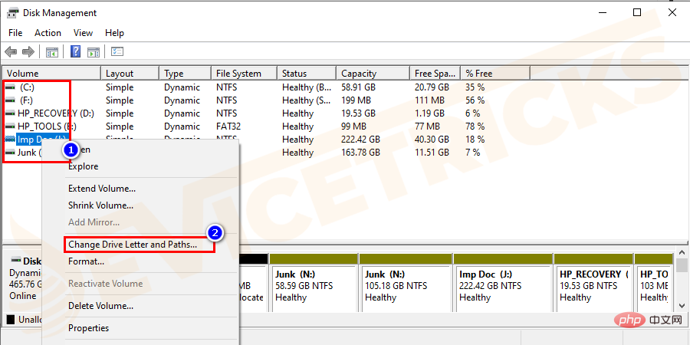Click the disk icon beside the Disk label
690x345 pixels.
[16, 260]
